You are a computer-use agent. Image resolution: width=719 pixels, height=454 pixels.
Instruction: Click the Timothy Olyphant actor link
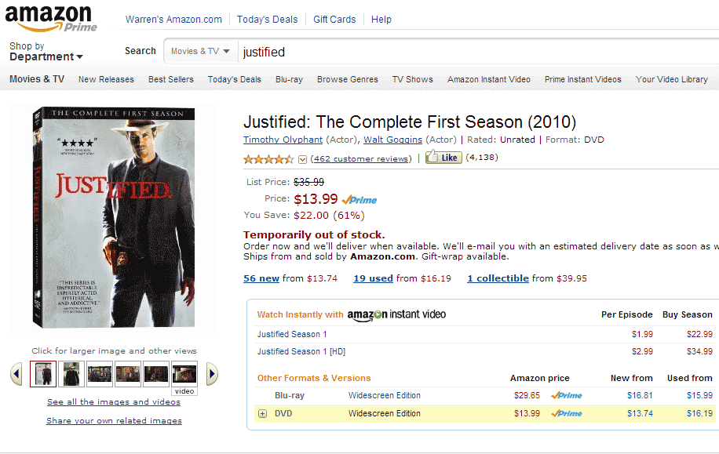(x=283, y=140)
